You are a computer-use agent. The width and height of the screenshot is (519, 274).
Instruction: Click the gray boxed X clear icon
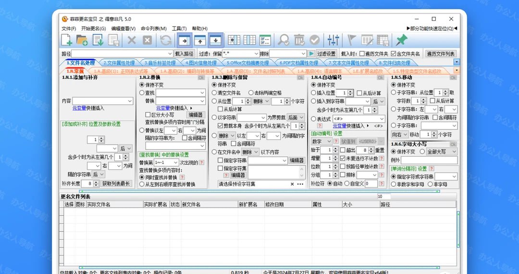pos(148,40)
